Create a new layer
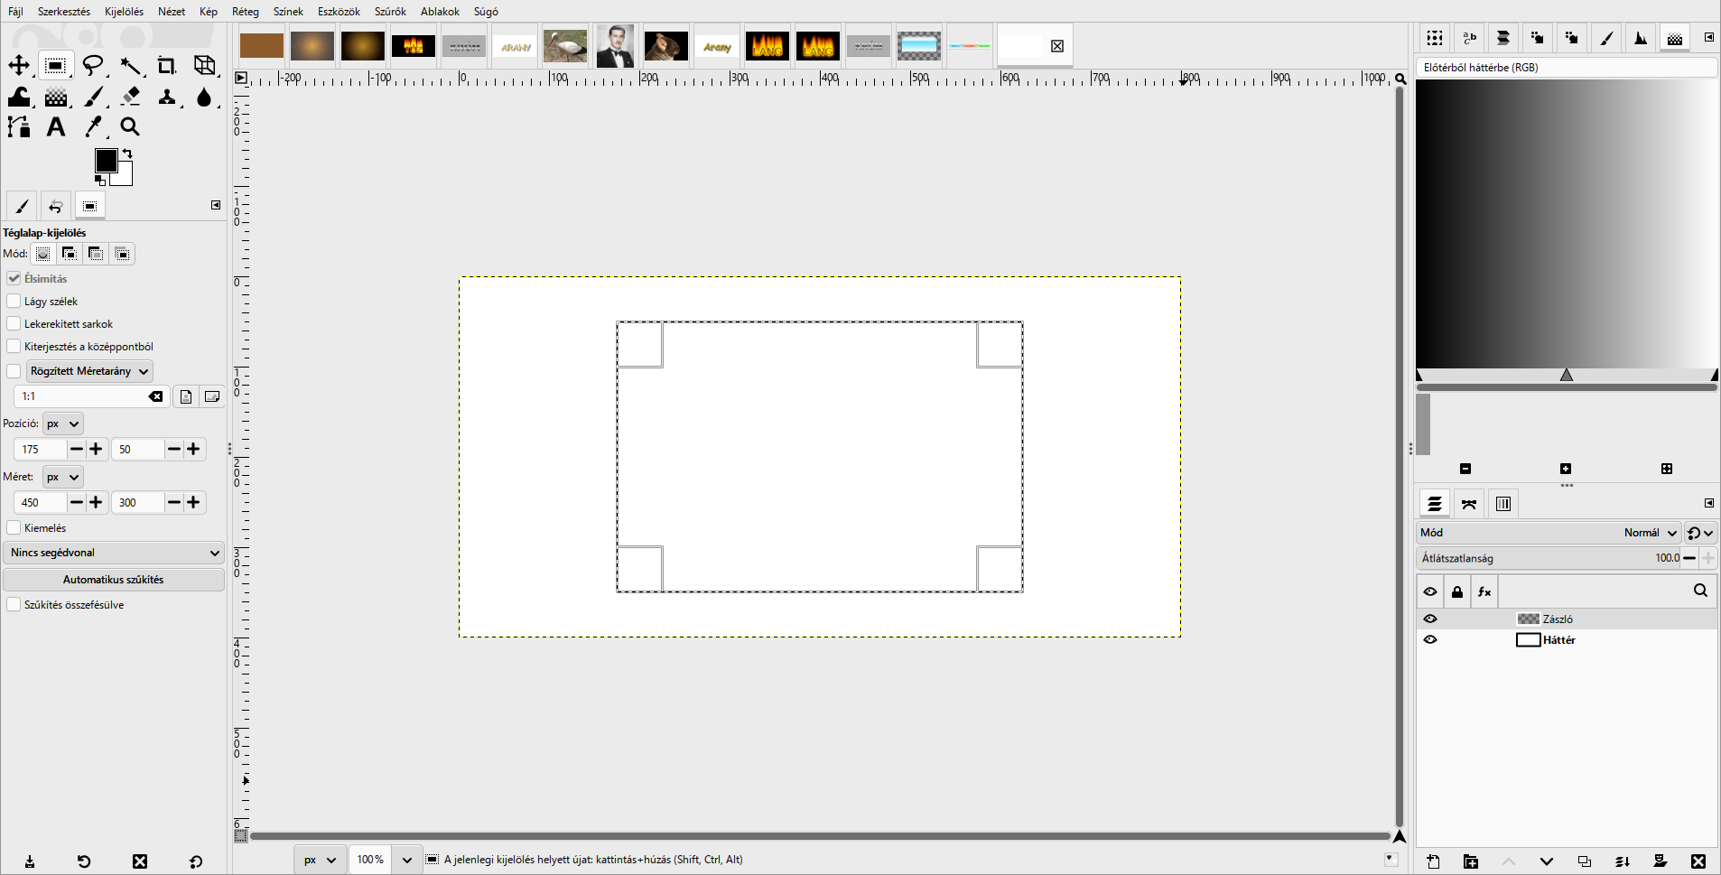Viewport: 1721px width, 875px height. [x=1433, y=861]
